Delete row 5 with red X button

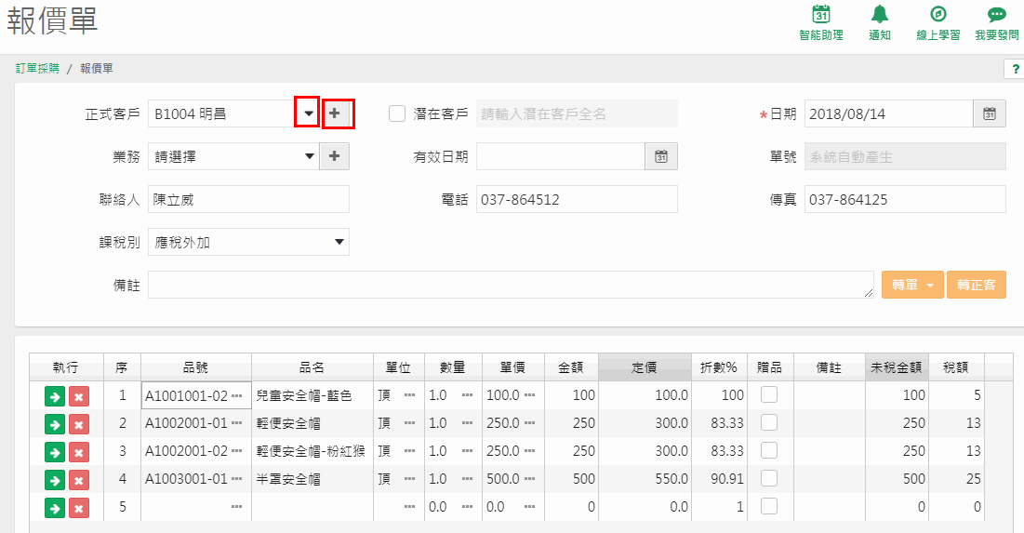click(79, 508)
